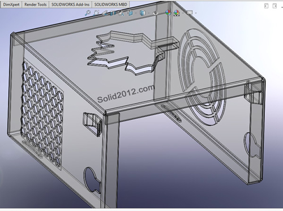Expand the Apply Scene dropdown arrow
The width and height of the screenshot is (283, 211).
tap(183, 13)
